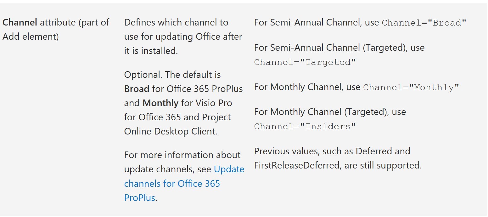Click 'For Monthly Channel, use' text
The width and height of the screenshot is (488, 217).
[x=307, y=87]
